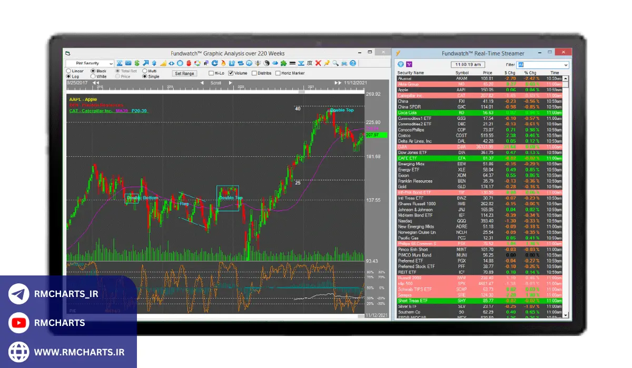632x368 pixels.
Task: Click the printer icon in chart toolbar
Action: tap(344, 63)
